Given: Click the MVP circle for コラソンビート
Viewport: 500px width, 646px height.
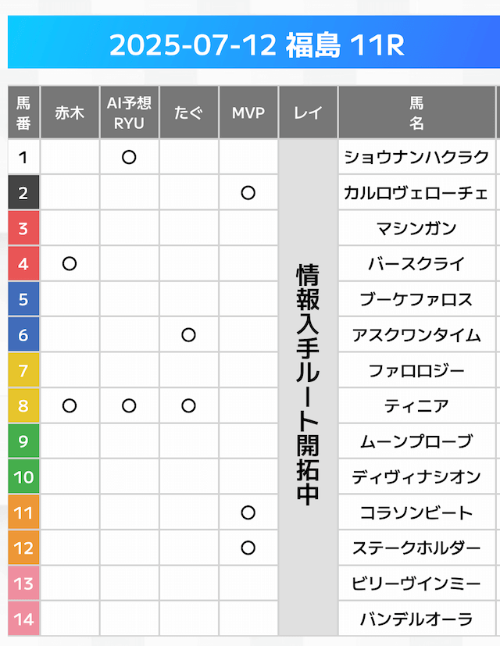Looking at the screenshot, I should click(x=248, y=512).
